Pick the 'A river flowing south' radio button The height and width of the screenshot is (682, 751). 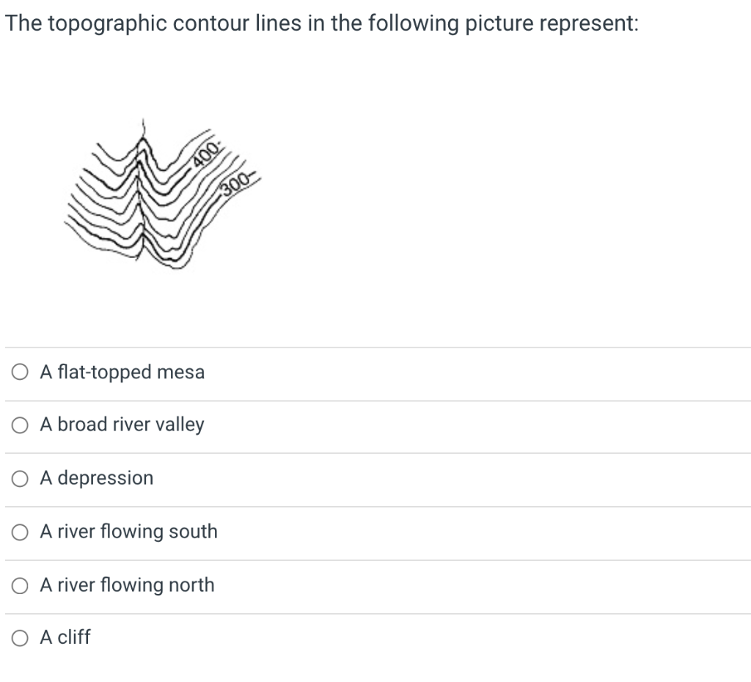(20, 532)
